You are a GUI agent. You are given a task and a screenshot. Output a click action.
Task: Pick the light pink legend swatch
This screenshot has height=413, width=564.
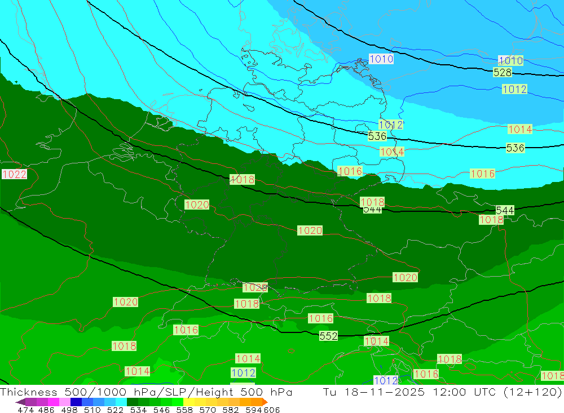(x=65, y=402)
